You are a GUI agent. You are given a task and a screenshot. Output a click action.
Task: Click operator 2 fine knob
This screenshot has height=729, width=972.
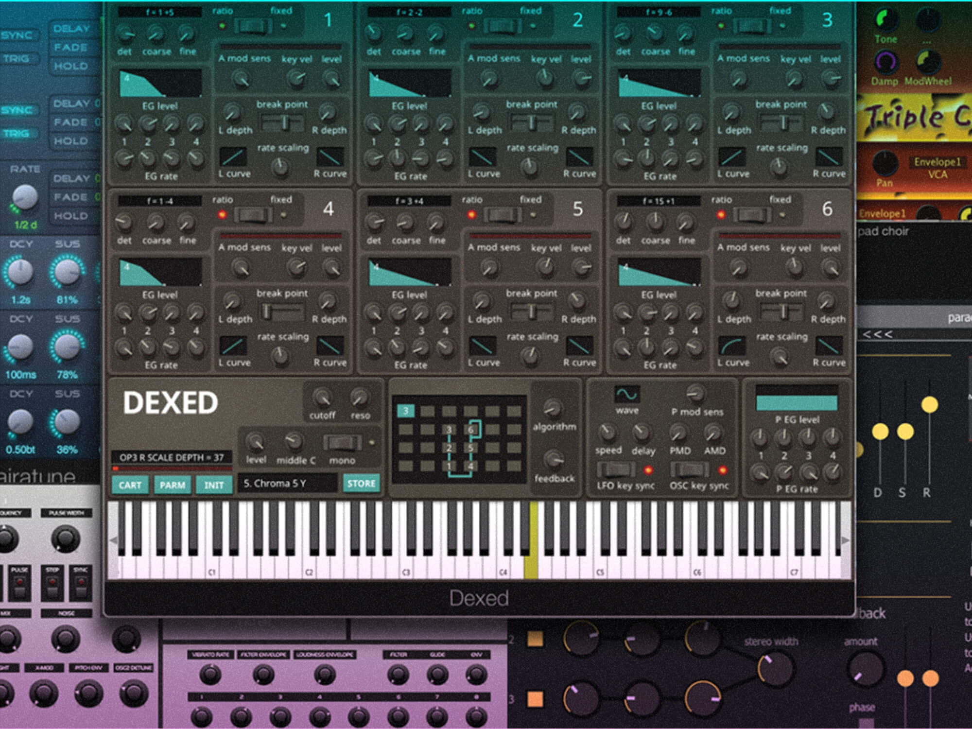tap(436, 33)
